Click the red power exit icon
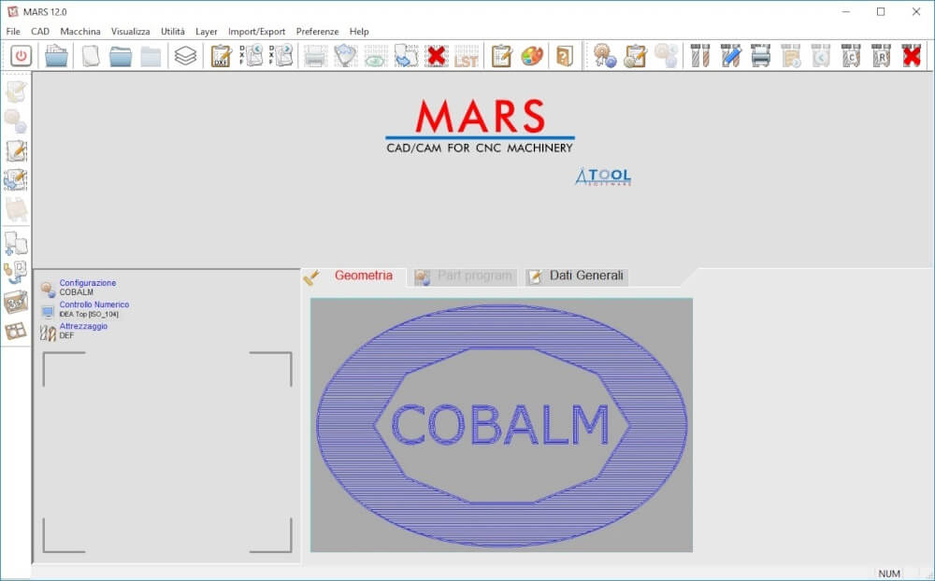This screenshot has width=935, height=581. [22, 56]
